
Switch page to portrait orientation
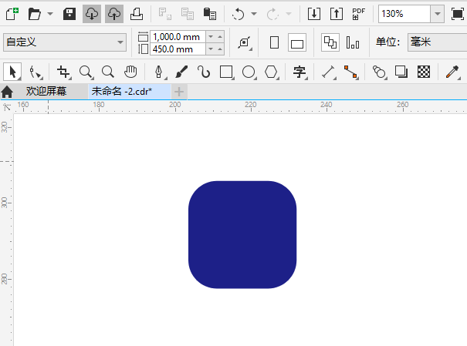(x=274, y=43)
